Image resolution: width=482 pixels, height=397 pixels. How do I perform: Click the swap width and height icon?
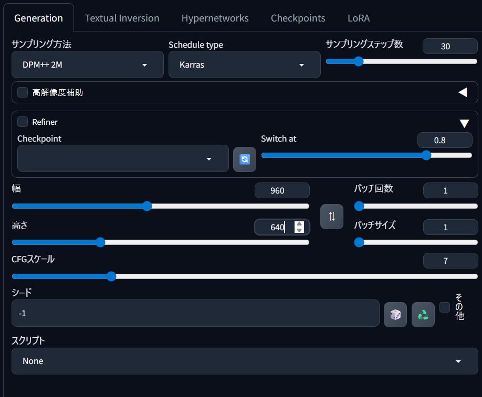click(332, 217)
